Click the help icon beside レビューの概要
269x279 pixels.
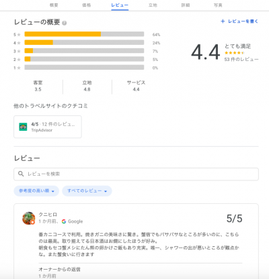65,23
